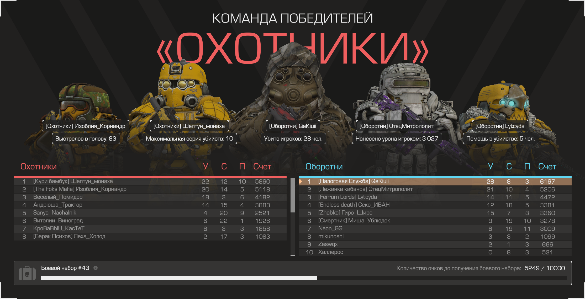The height and width of the screenshot is (299, 585).
Task: Click the Максимальная серия убийств: 10 label
Action: coord(189,138)
